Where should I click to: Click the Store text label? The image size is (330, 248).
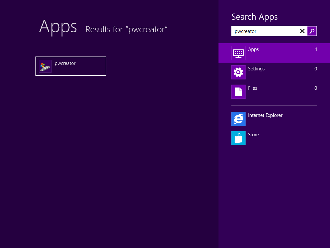253,135
